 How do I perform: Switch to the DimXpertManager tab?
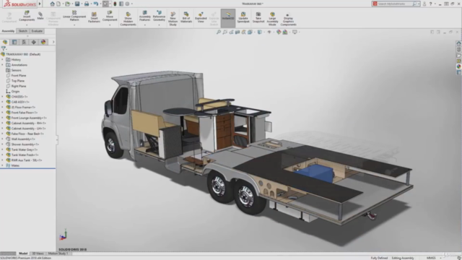pyautogui.click(x=34, y=42)
